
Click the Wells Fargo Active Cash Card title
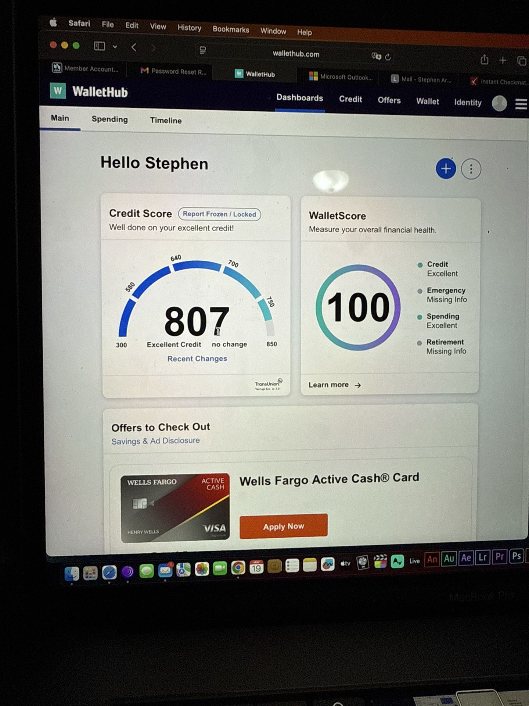[329, 479]
